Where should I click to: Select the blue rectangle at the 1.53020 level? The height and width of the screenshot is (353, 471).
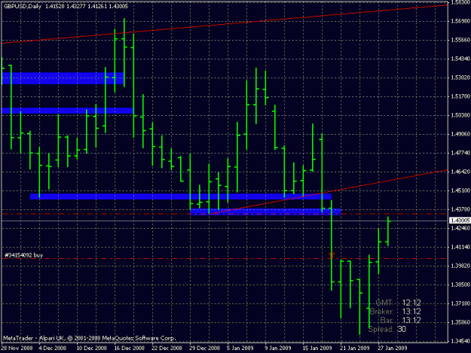(x=63, y=78)
